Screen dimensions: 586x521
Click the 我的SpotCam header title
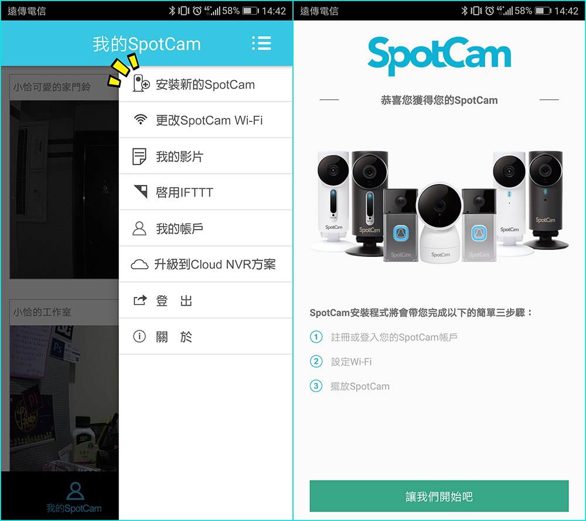(x=146, y=44)
